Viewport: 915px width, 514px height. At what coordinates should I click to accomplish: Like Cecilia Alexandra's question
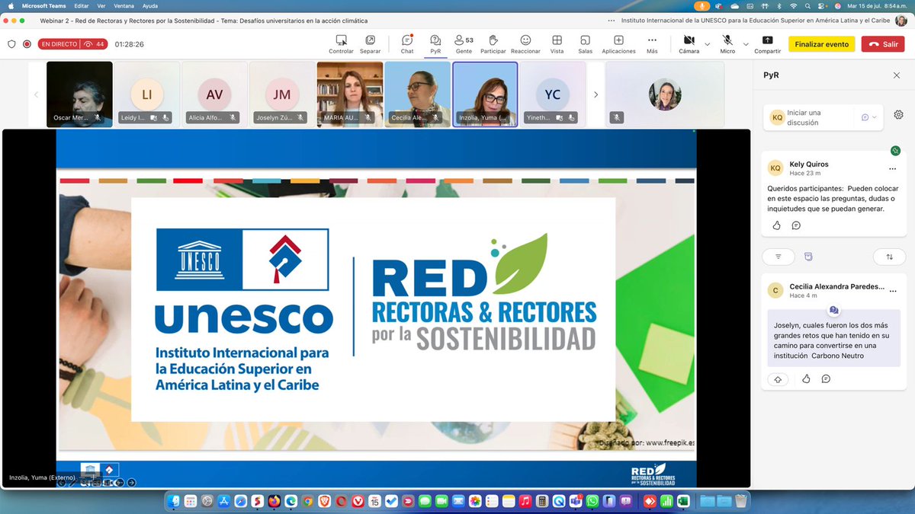[807, 378]
